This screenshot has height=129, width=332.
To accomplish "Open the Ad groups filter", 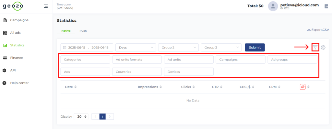I will tap(292, 59).
